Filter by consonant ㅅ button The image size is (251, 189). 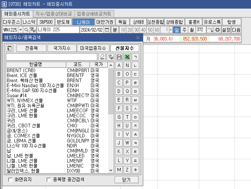(x=135, y=108)
